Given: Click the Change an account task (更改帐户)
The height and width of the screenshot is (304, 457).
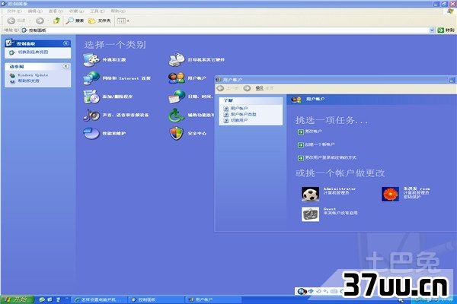Looking at the screenshot, I should coord(313,131).
